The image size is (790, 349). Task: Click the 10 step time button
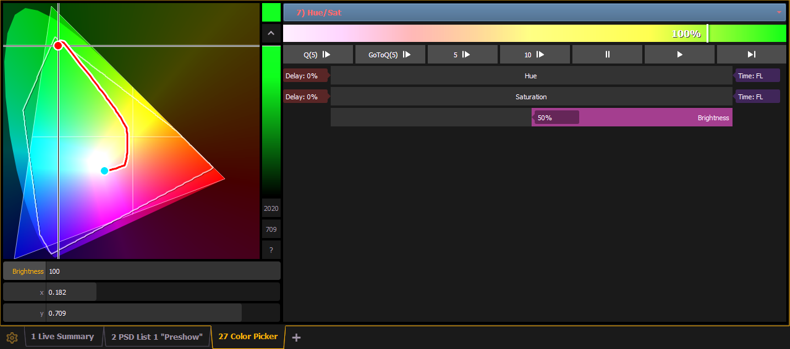point(535,54)
